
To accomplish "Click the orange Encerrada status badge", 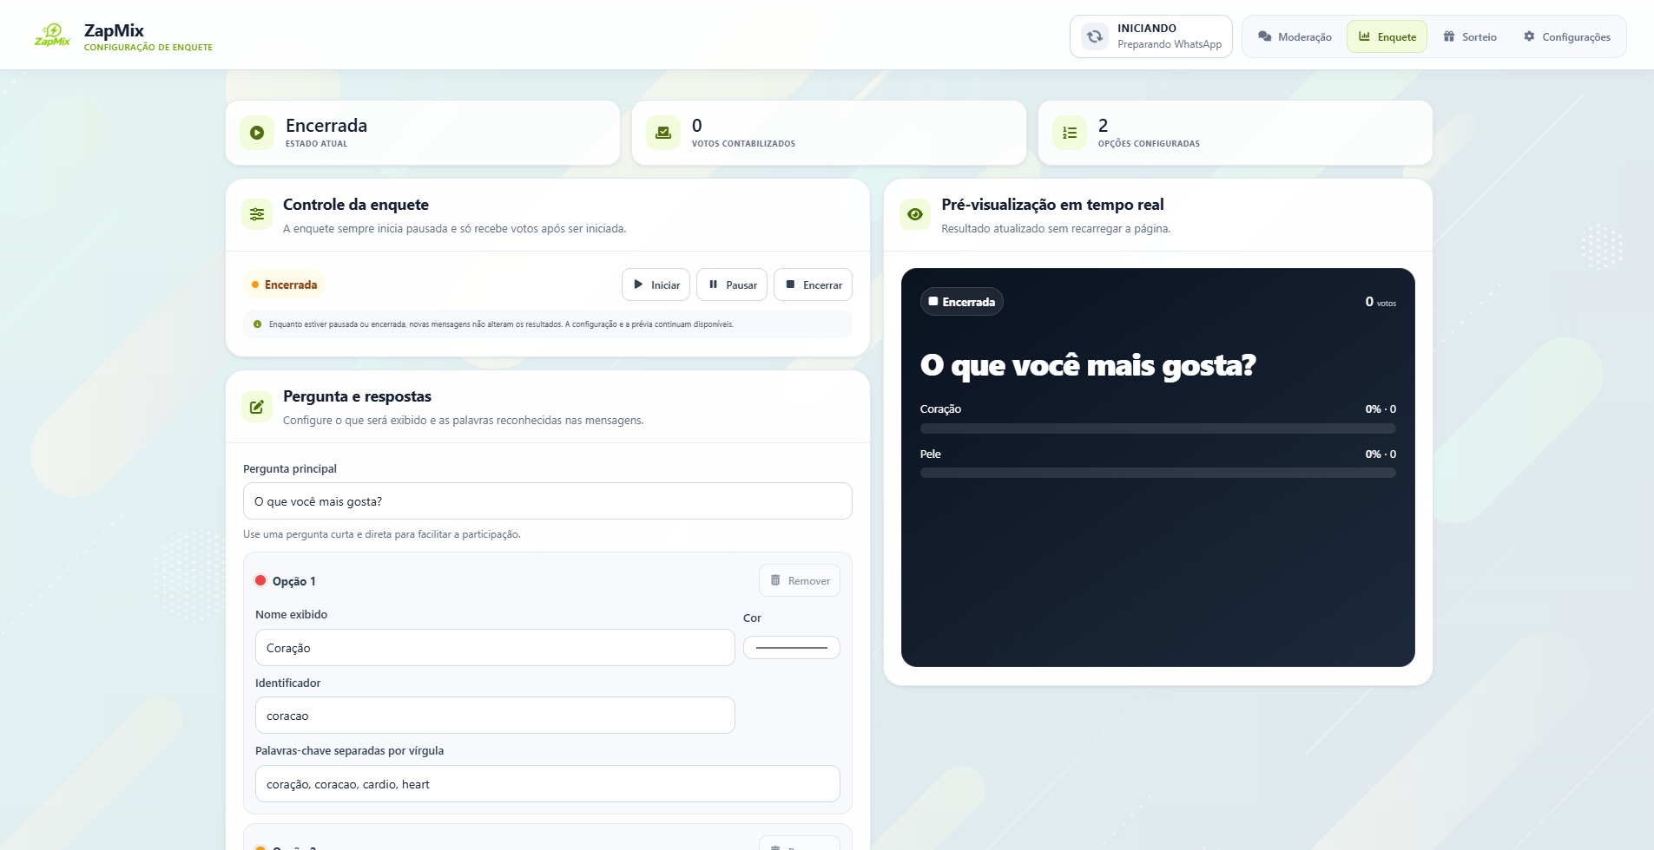I will (x=284, y=284).
